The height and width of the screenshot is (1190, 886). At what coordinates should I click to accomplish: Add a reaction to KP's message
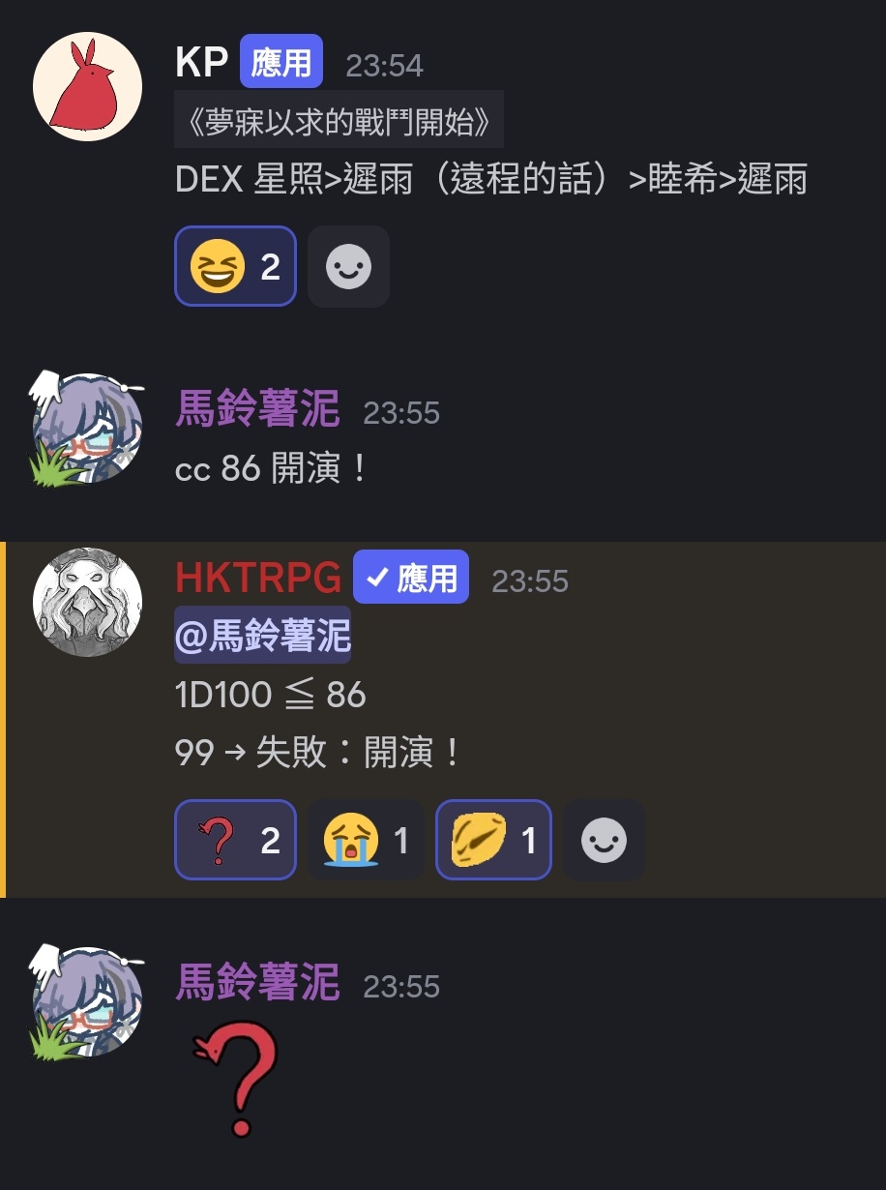pos(348,266)
